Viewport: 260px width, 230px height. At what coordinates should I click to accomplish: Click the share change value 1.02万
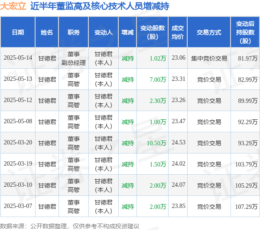point(158,58)
